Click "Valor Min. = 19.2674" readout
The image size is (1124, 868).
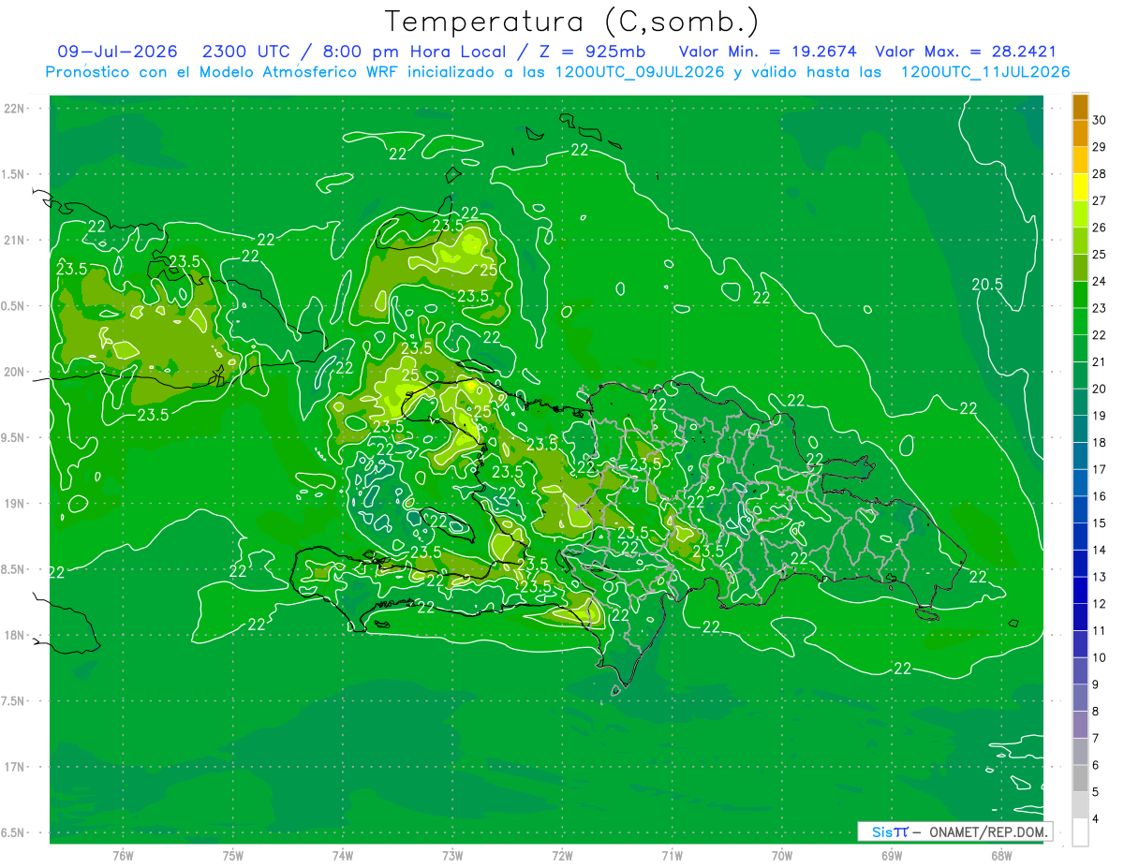(x=768, y=51)
